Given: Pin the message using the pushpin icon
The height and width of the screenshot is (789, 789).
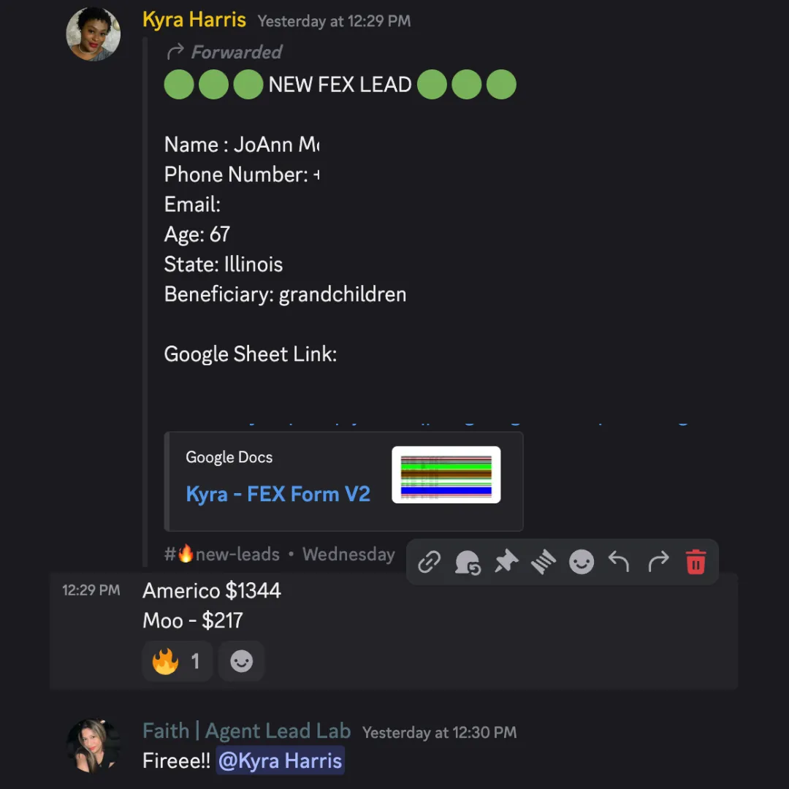Looking at the screenshot, I should click(506, 562).
